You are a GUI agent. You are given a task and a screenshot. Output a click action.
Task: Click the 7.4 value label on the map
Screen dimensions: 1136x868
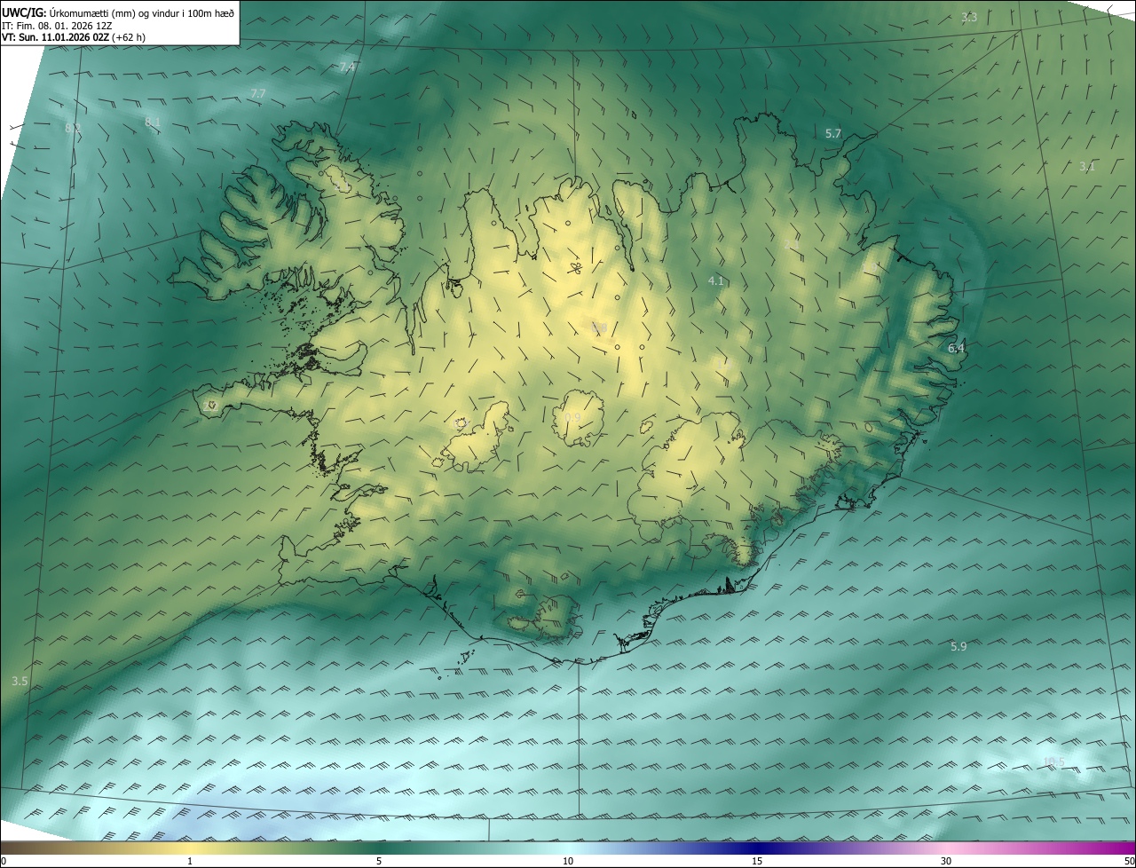pyautogui.click(x=347, y=67)
